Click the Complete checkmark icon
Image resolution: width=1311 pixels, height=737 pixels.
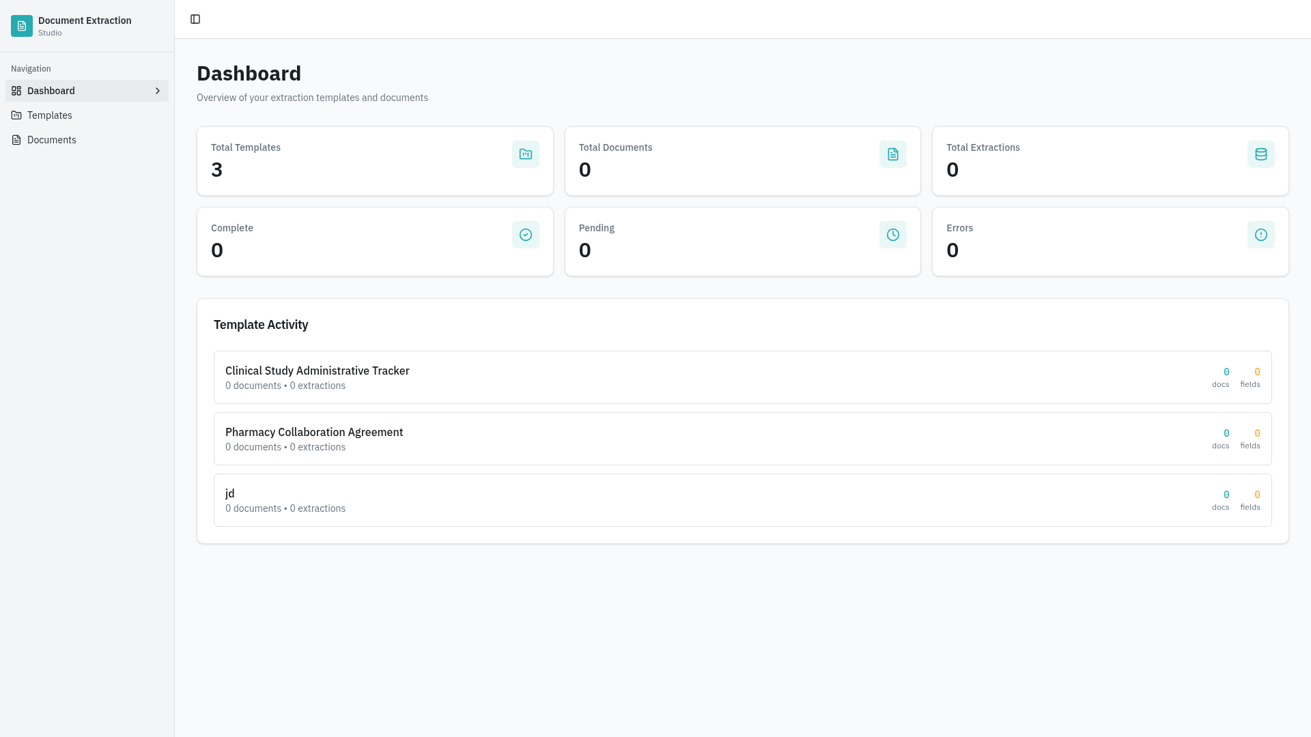(526, 235)
